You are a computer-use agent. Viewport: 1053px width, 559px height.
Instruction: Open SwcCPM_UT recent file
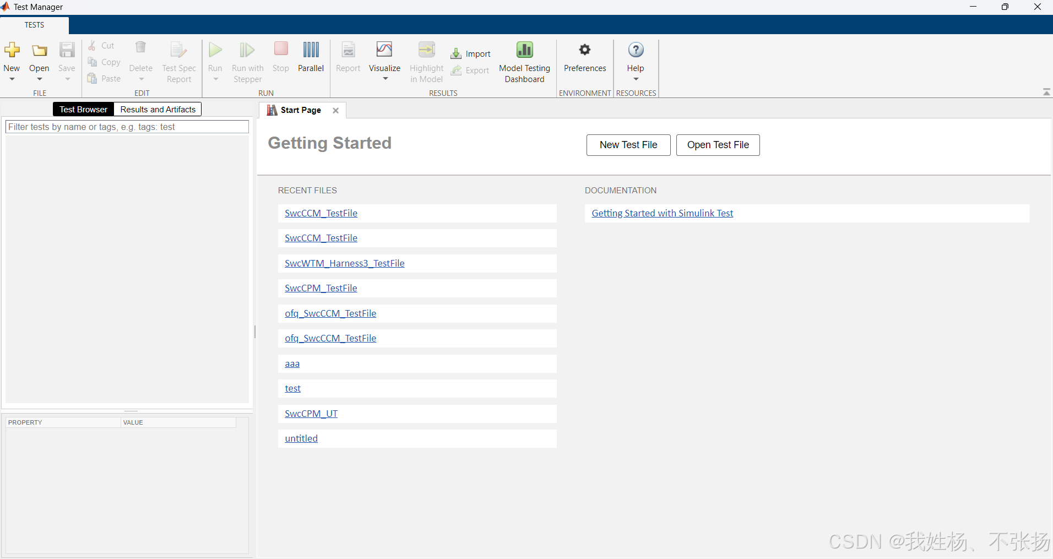point(311,414)
